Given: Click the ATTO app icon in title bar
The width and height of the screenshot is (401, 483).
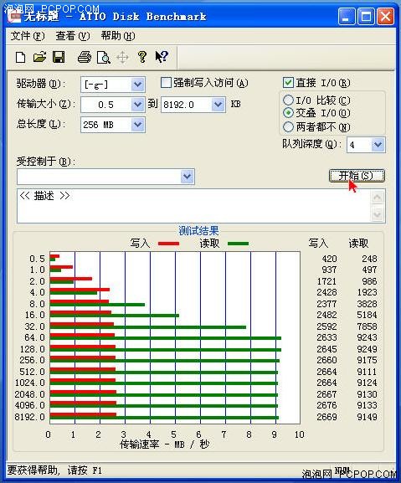Looking at the screenshot, I should coord(14,16).
